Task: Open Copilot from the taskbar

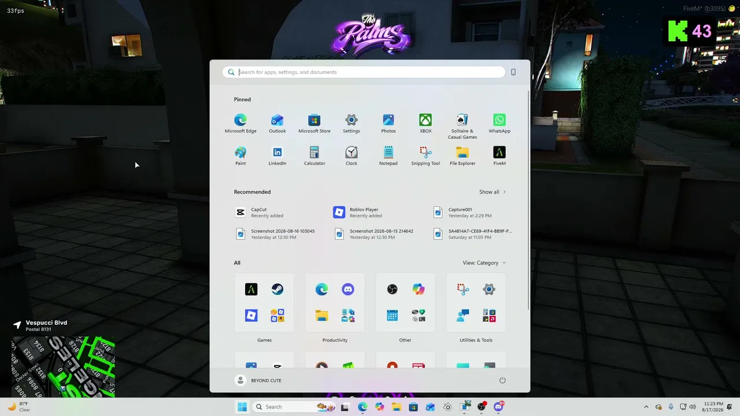Action: tap(379, 407)
